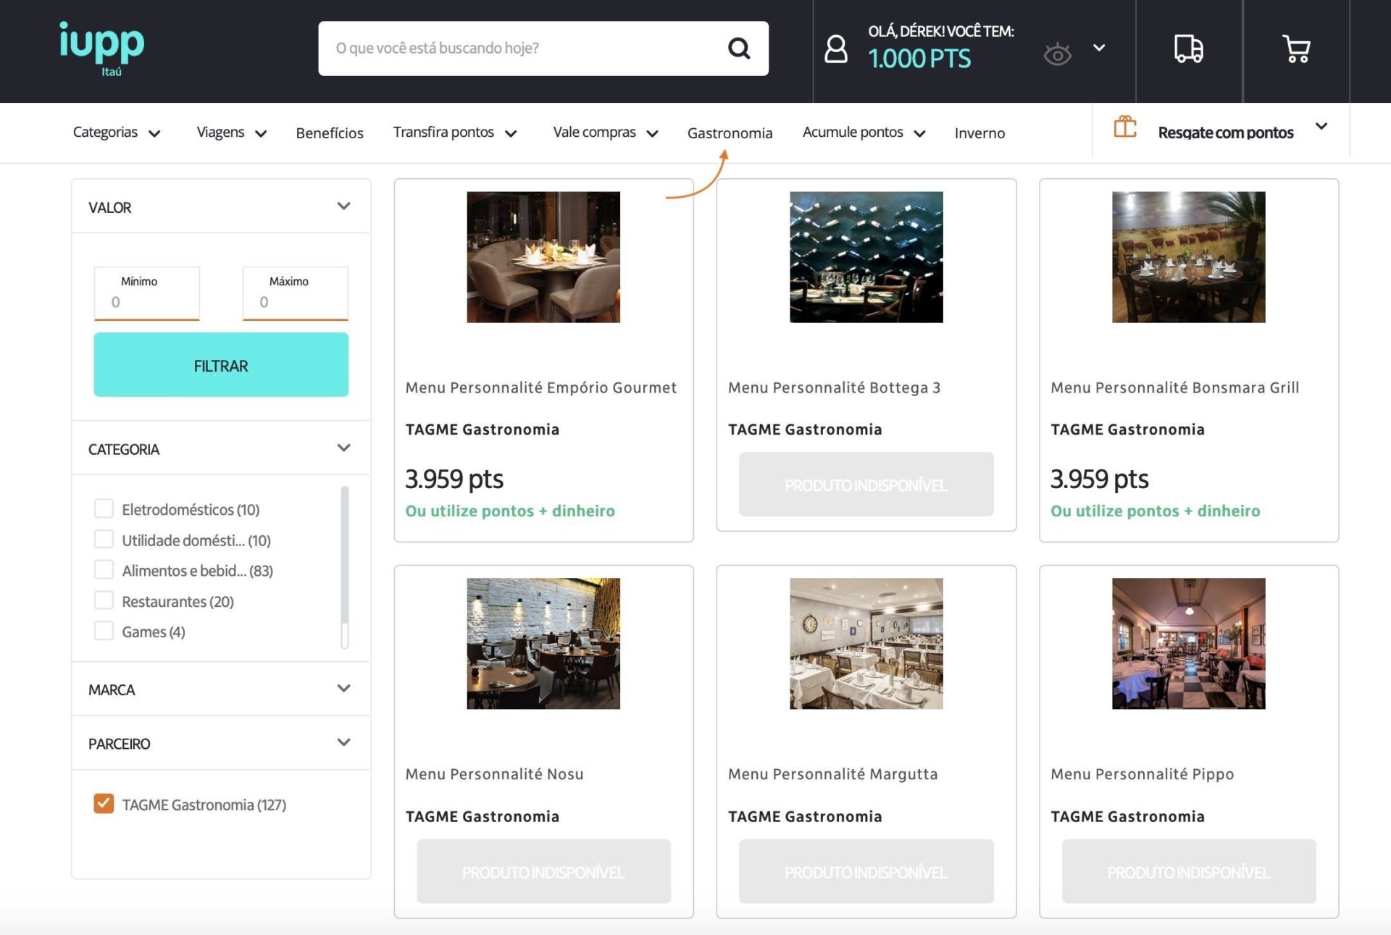Open Transfira pontos menu
1391x935 pixels.
(x=454, y=133)
